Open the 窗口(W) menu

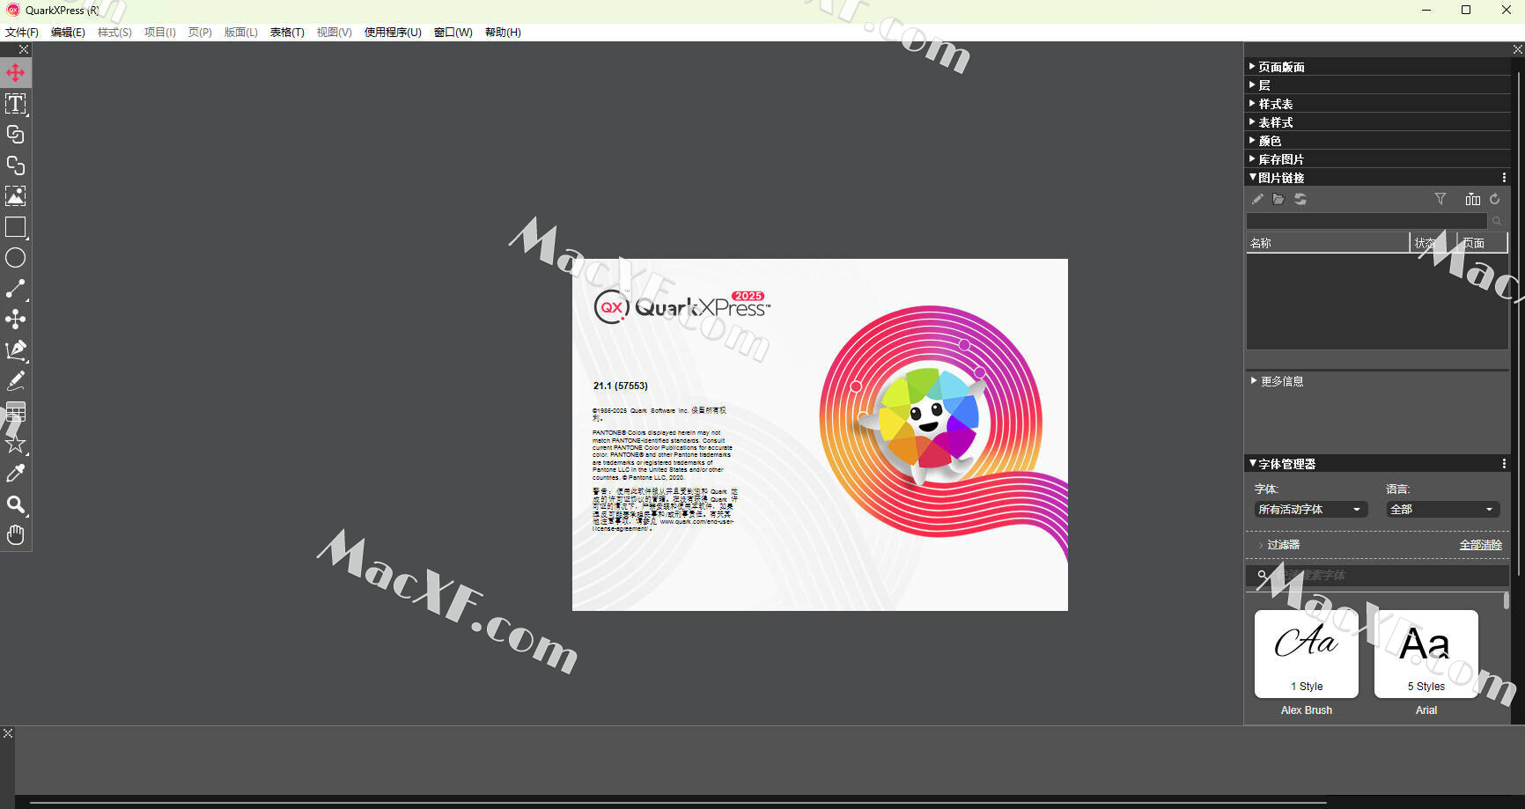(x=453, y=33)
